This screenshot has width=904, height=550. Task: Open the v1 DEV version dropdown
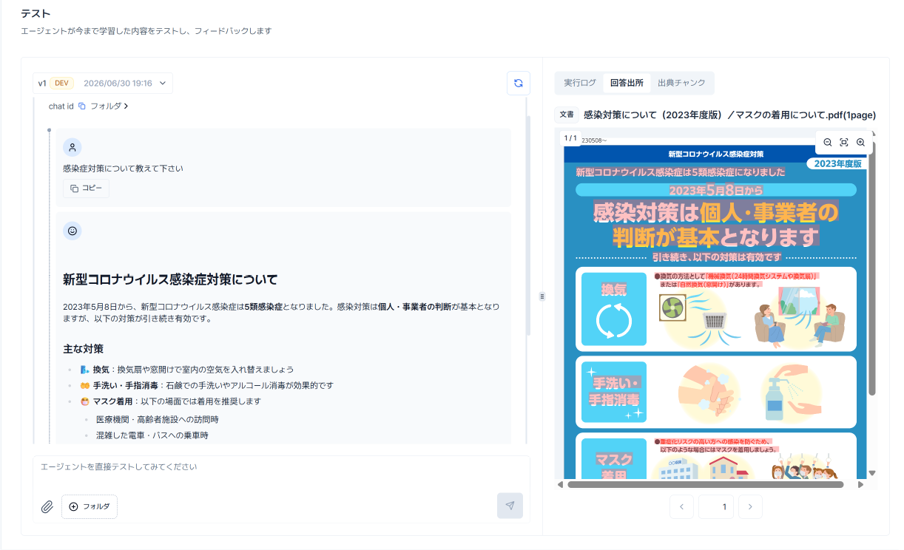click(103, 84)
